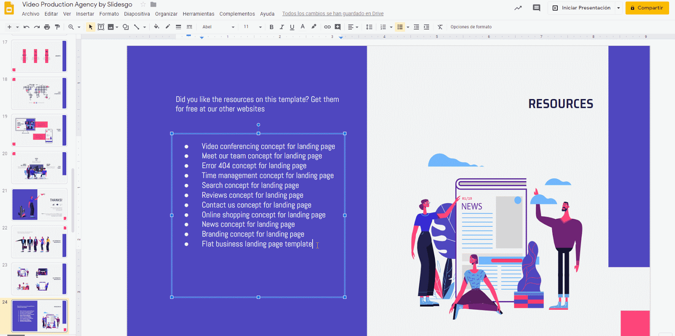Open the Complementos menu
This screenshot has width=675, height=336.
tap(237, 14)
